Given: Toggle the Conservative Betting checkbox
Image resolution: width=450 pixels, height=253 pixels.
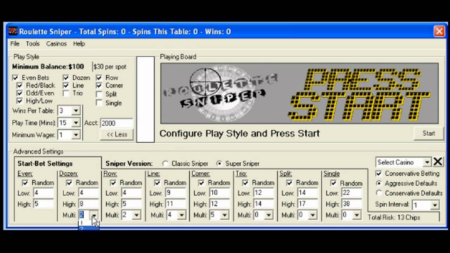Looking at the screenshot, I should 379,174.
